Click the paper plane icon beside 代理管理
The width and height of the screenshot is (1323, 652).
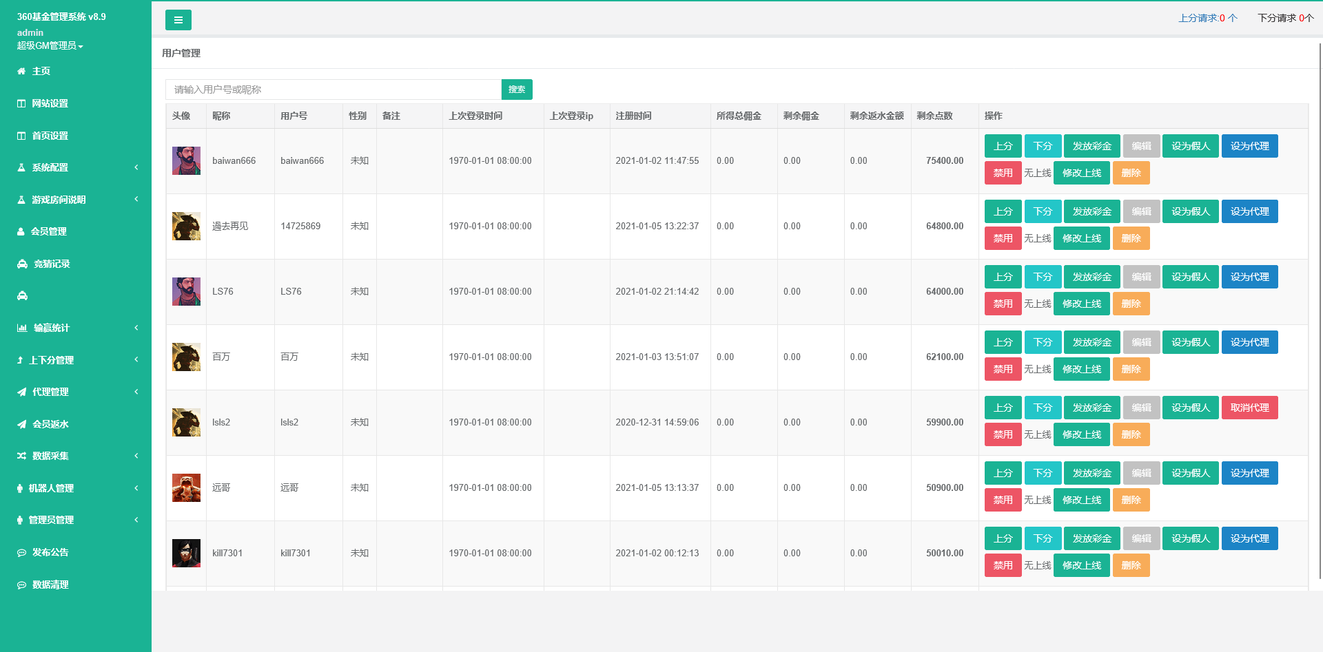point(22,392)
